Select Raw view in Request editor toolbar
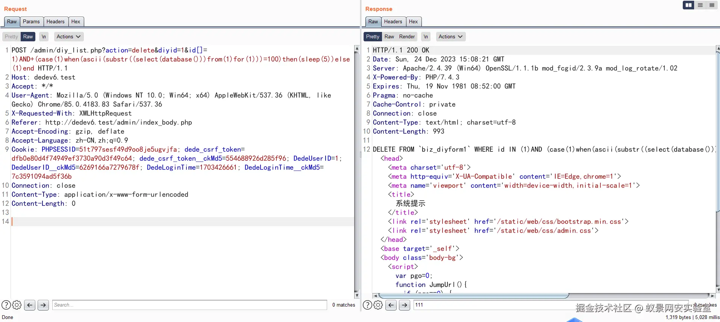The image size is (720, 322). 28,36
